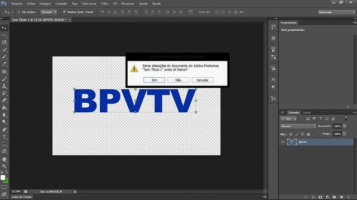This screenshot has height=200, width=357.
Task: Toggle the layer filter switch
Action: pyautogui.click(x=346, y=118)
